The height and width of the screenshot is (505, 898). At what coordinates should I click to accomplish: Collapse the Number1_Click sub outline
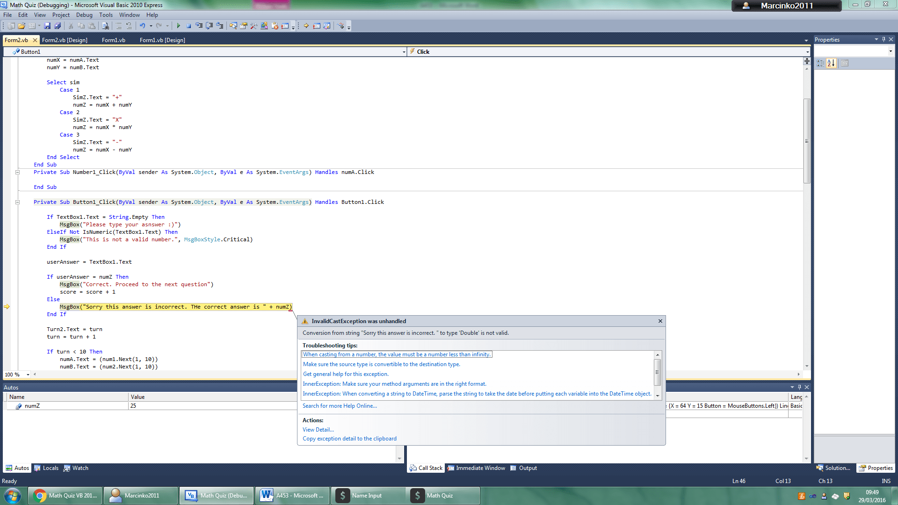click(17, 172)
